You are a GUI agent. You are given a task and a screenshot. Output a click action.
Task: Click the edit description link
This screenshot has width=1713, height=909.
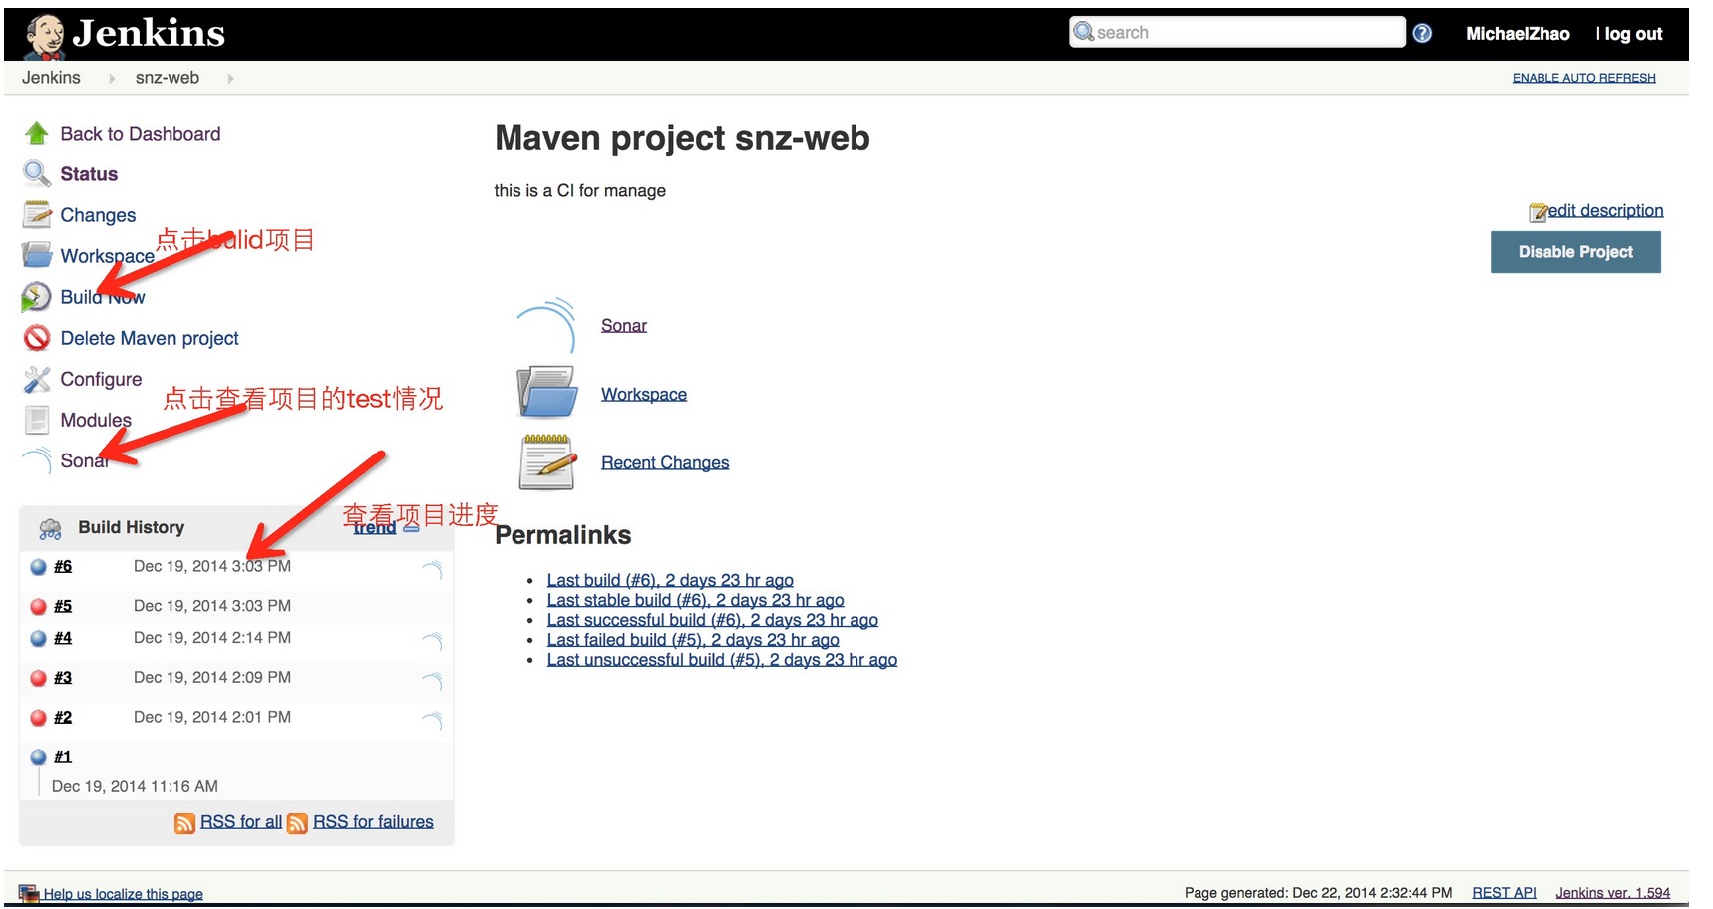point(1605,210)
